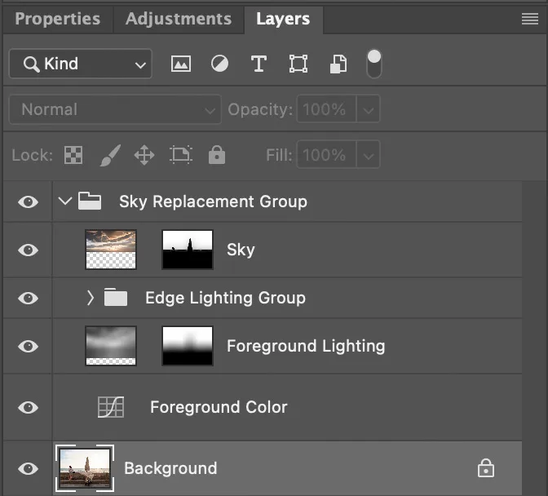Hide the Sky layer with its eye icon
548x496 pixels.
tap(28, 250)
